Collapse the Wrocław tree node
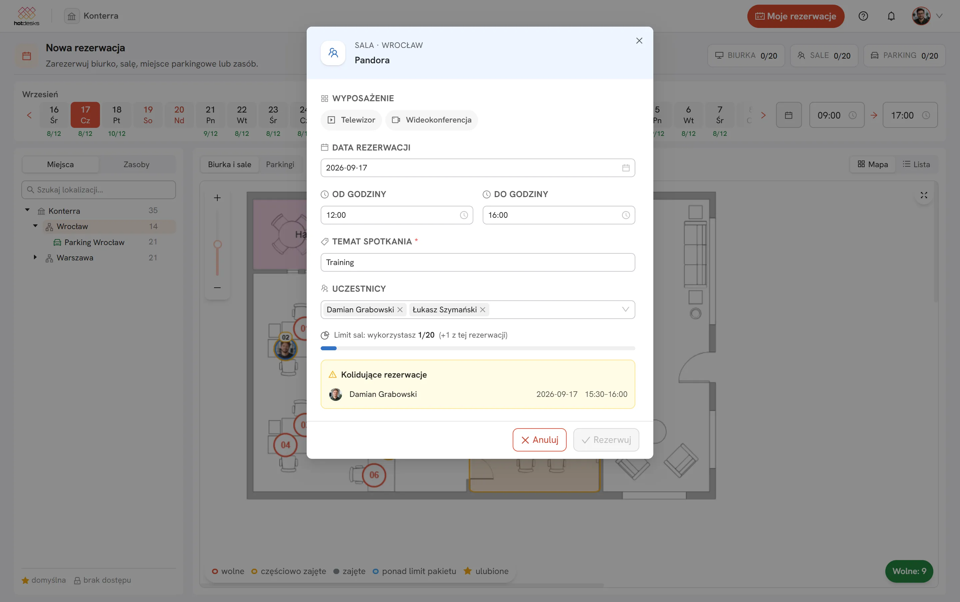This screenshot has height=602, width=960. point(35,226)
